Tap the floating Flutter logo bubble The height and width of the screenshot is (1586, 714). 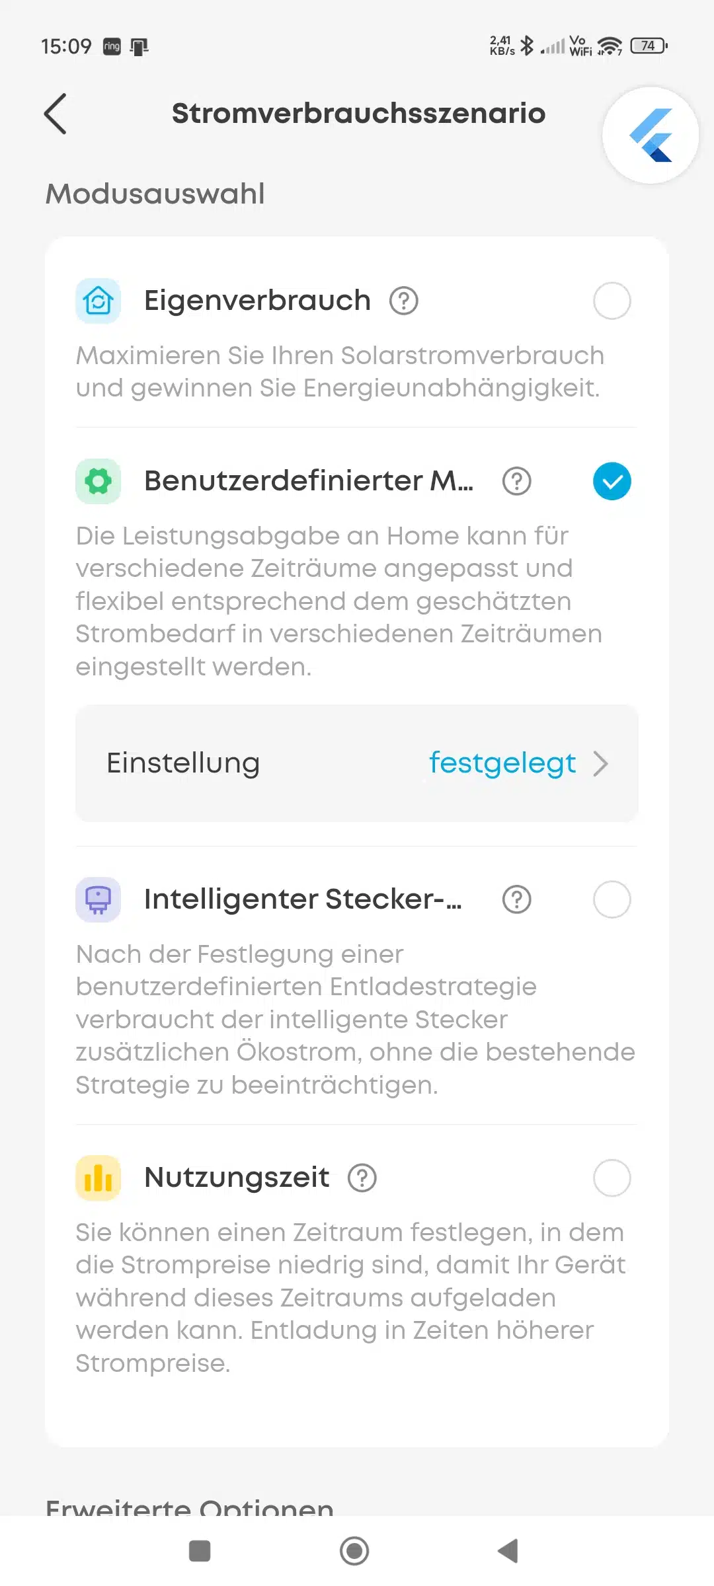651,135
